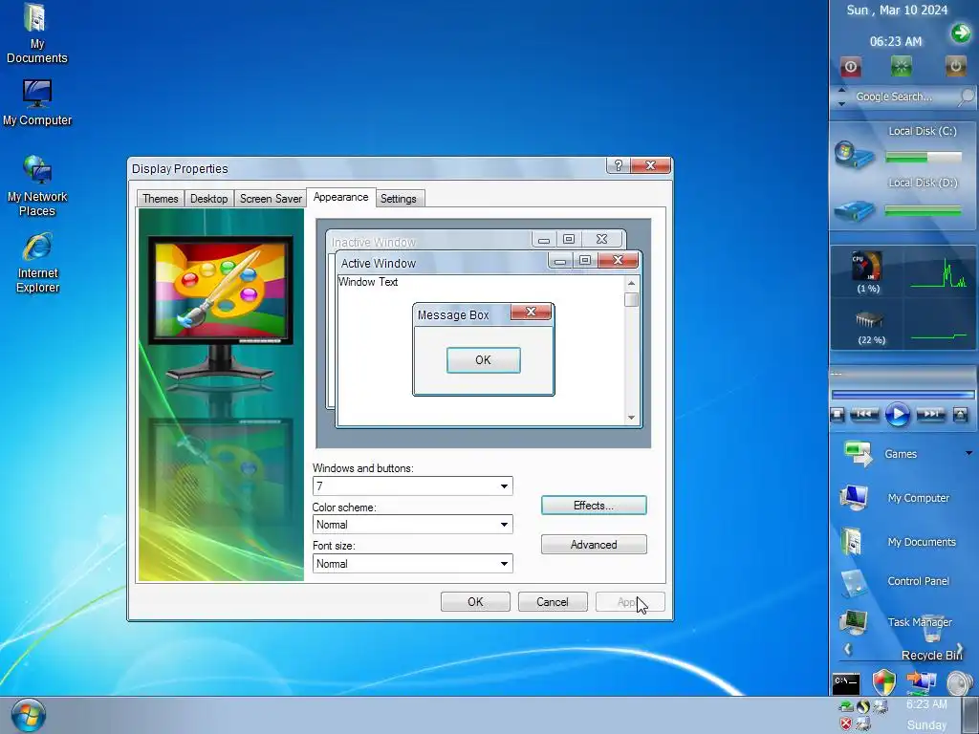Switch to the Screen Saver tab
Image resolution: width=979 pixels, height=734 pixels.
[271, 199]
